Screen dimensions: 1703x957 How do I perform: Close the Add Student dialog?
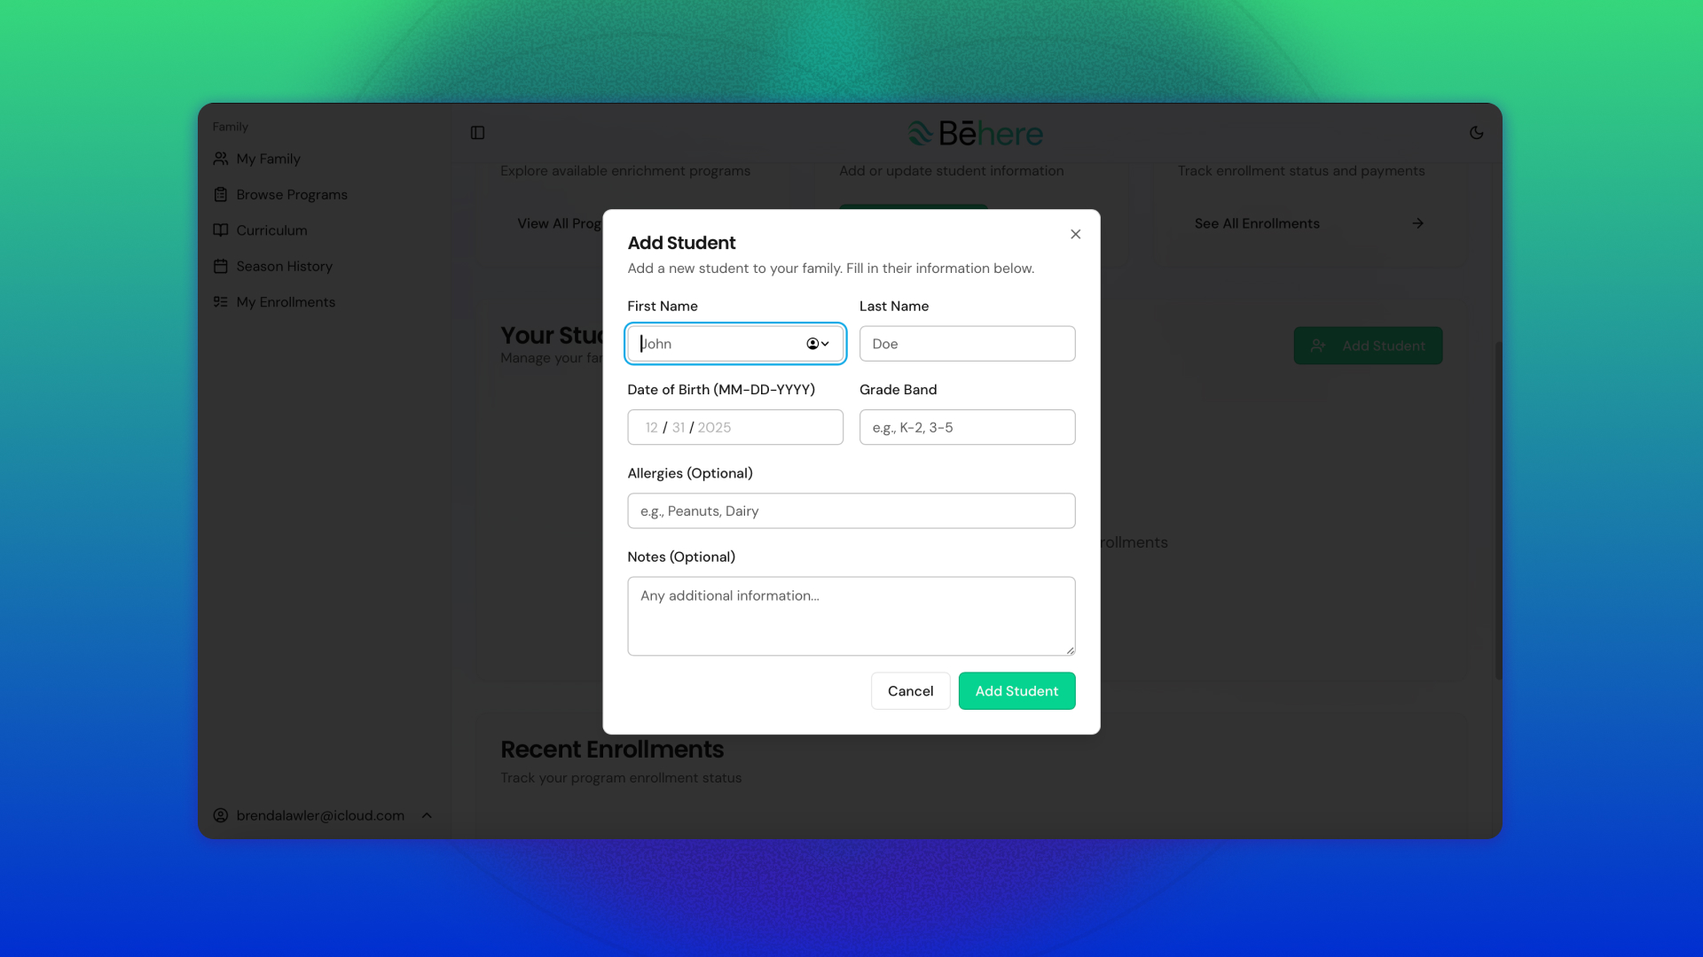1075,234
